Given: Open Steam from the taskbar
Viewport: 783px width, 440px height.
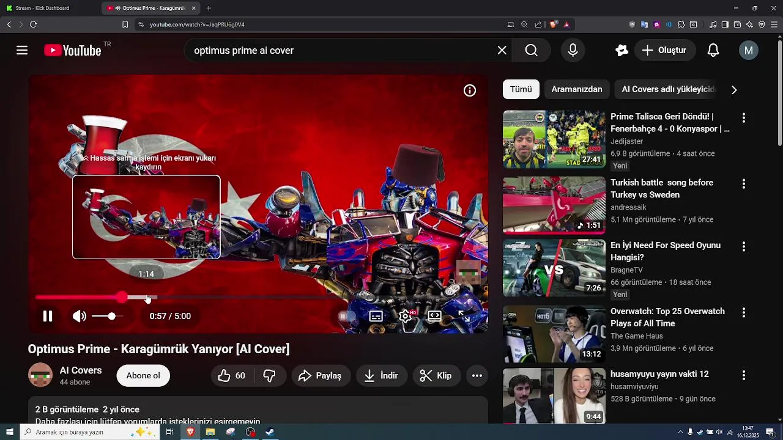Looking at the screenshot, I should pyautogui.click(x=270, y=432).
